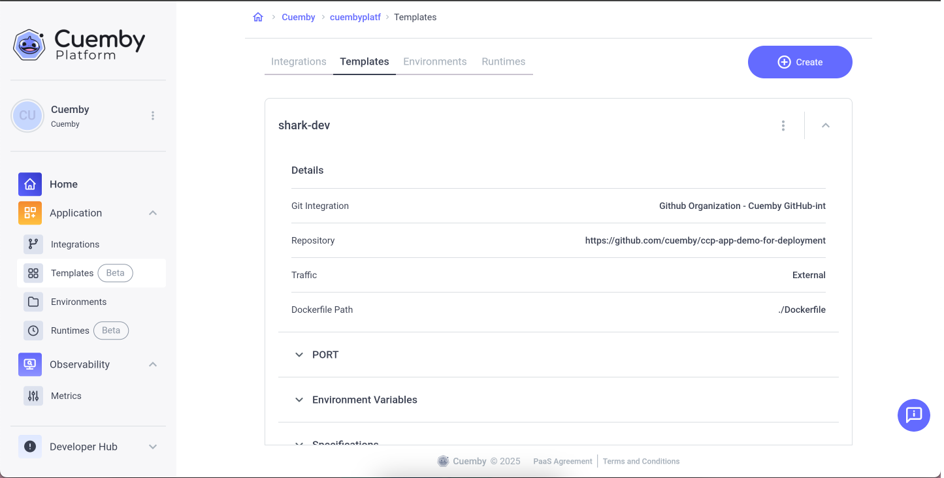Click the cuembyplatf breadcrumb link
This screenshot has width=944, height=478.
tap(355, 17)
